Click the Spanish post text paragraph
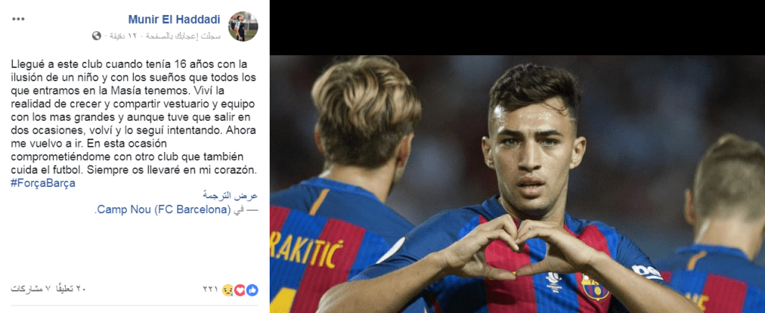The image size is (765, 313). pyautogui.click(x=134, y=118)
